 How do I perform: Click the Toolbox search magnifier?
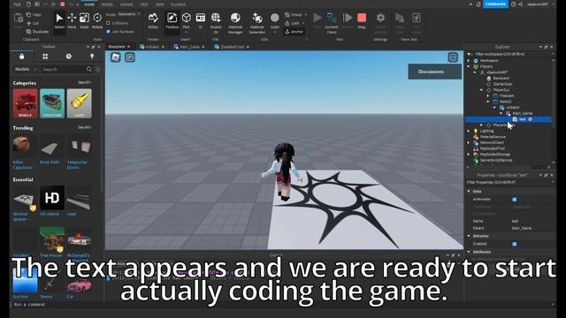pyautogui.click(x=89, y=69)
